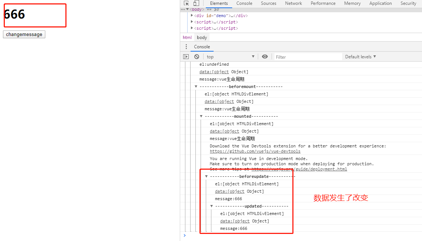Click the 666 heading text

tap(14, 14)
